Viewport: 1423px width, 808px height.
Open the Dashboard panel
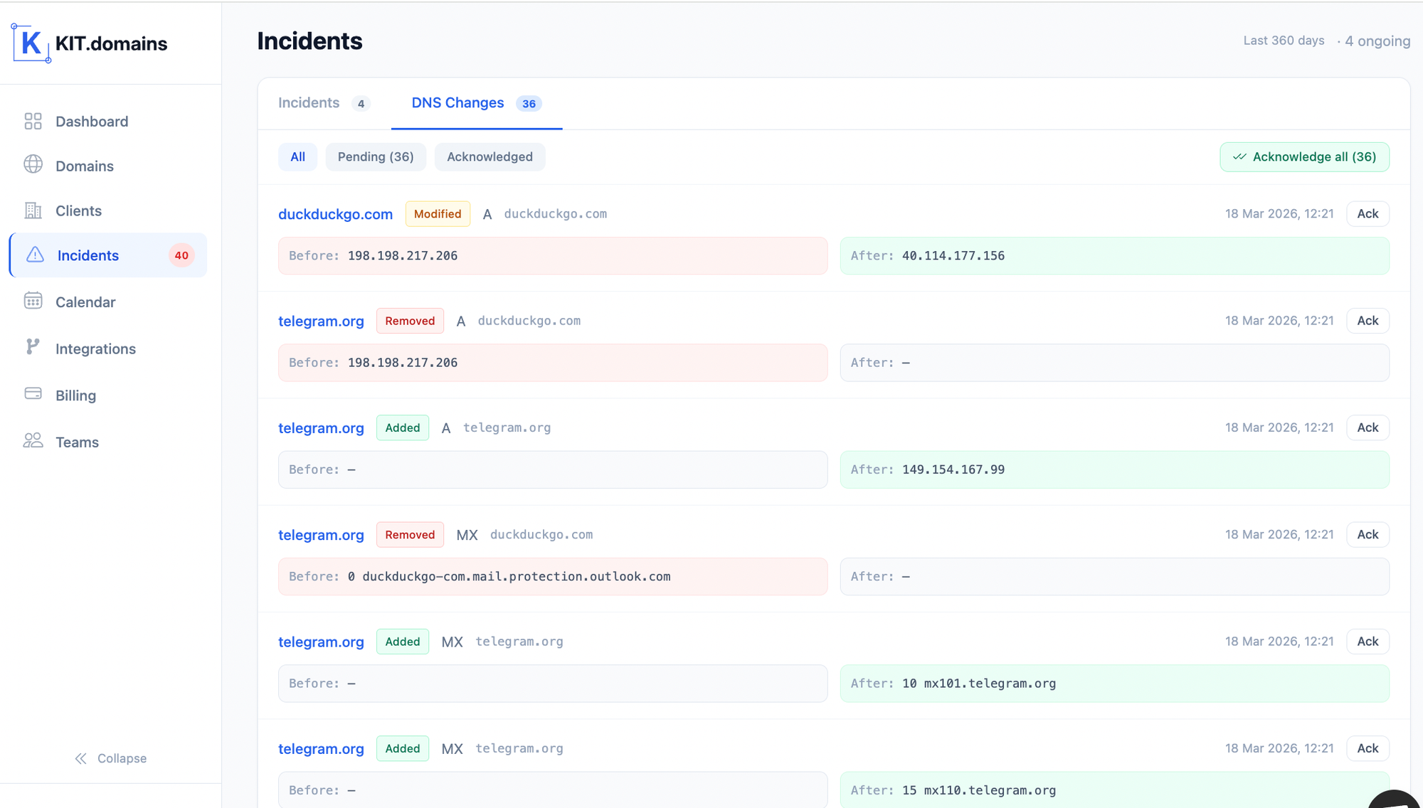[x=92, y=121]
